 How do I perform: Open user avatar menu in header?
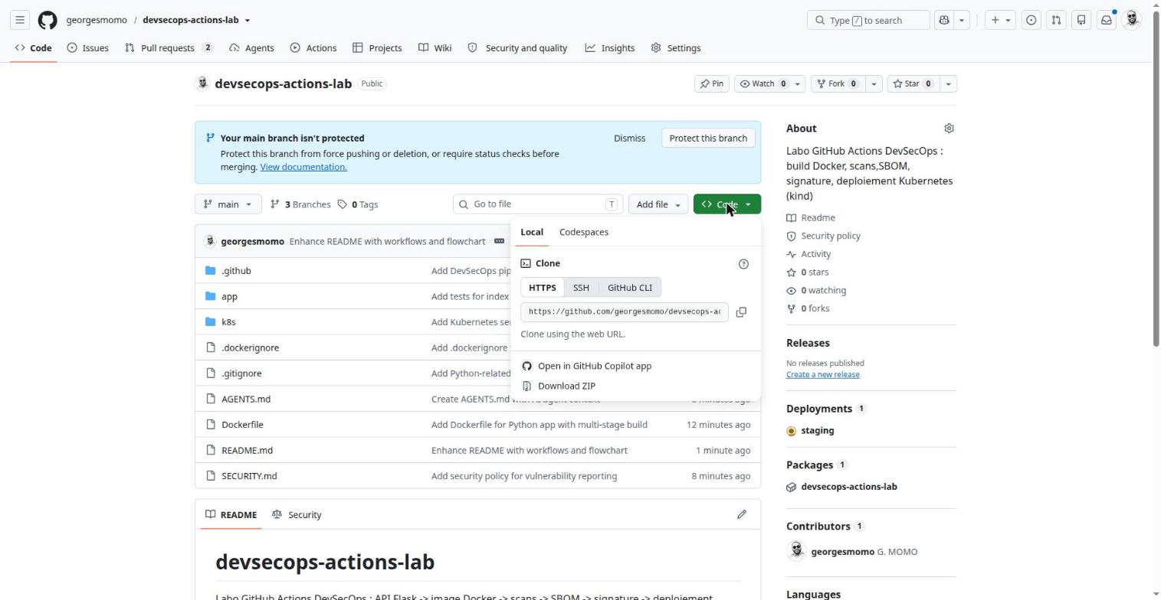(1132, 20)
